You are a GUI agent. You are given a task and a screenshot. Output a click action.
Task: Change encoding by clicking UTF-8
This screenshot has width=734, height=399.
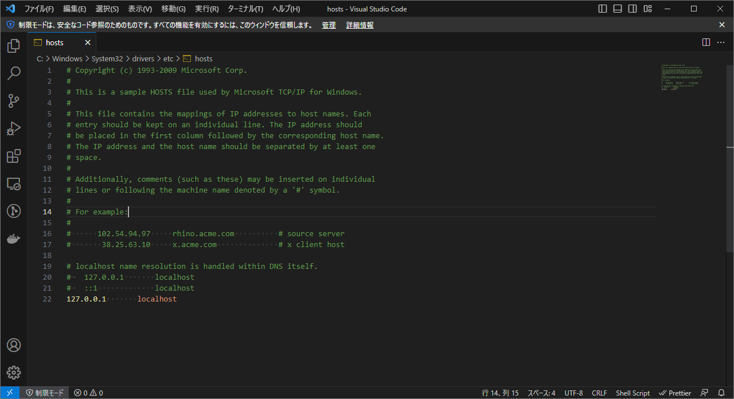coord(573,393)
